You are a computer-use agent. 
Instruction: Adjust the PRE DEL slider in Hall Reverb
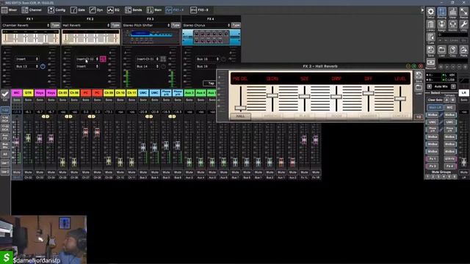pos(240,108)
